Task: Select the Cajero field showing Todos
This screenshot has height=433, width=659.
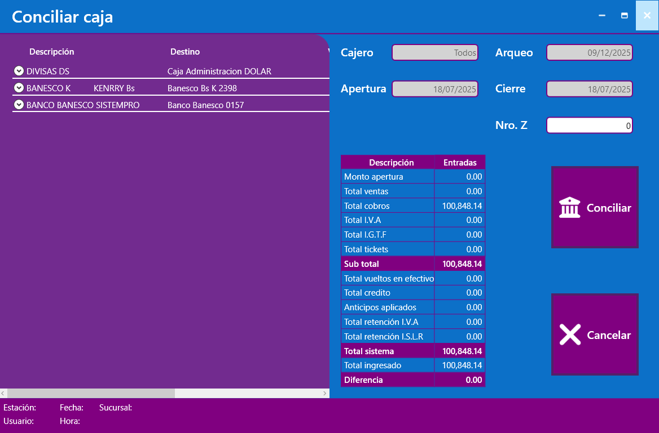Action: [434, 53]
